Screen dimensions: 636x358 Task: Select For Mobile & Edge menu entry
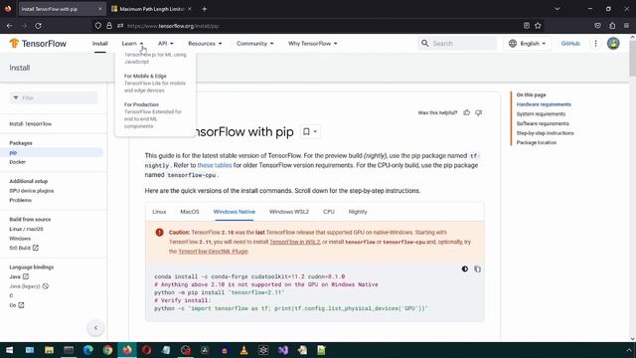[x=155, y=83]
